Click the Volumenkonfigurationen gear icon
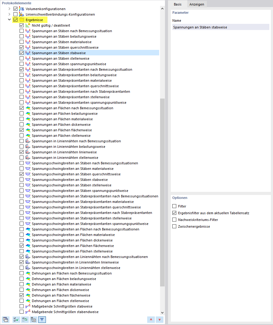Screen dimensions: 273x325 click(x=22, y=9)
